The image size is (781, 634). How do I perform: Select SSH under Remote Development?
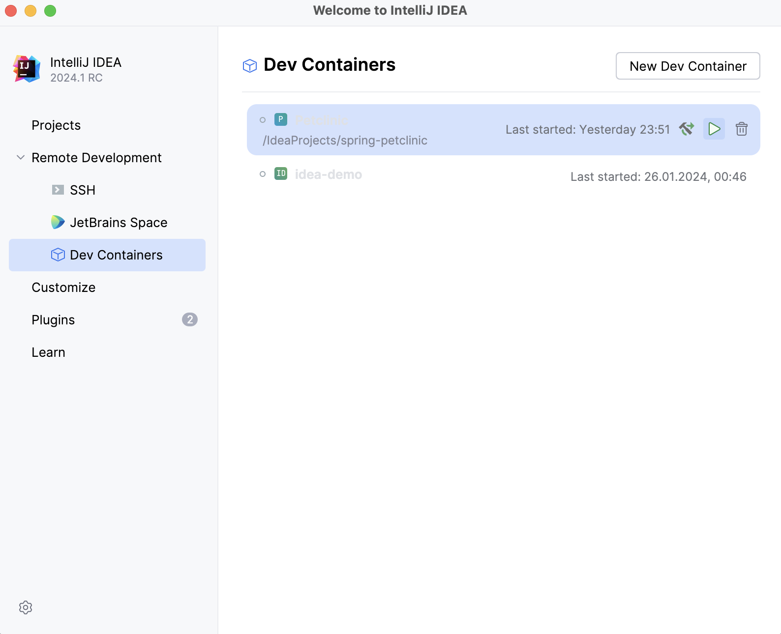[x=107, y=190]
